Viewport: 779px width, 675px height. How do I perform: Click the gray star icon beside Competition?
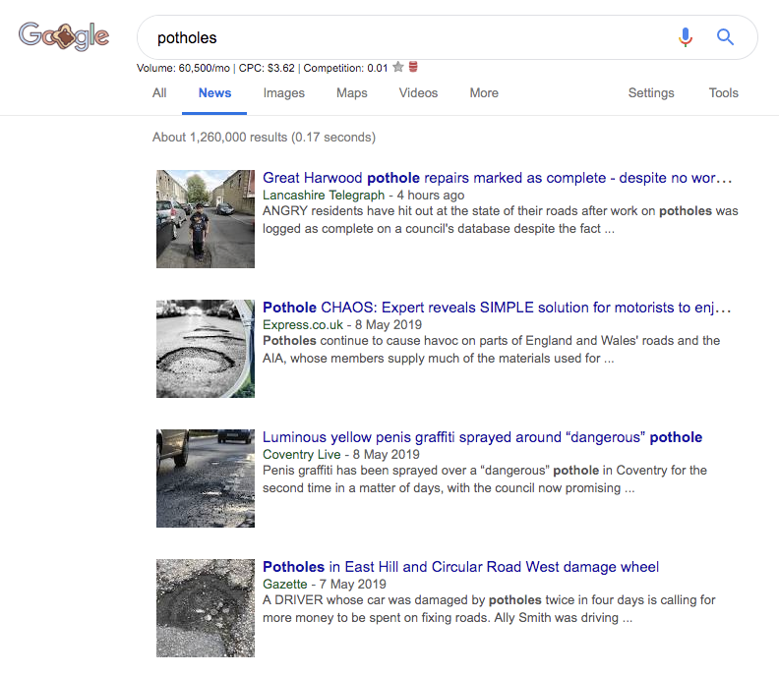(x=397, y=68)
